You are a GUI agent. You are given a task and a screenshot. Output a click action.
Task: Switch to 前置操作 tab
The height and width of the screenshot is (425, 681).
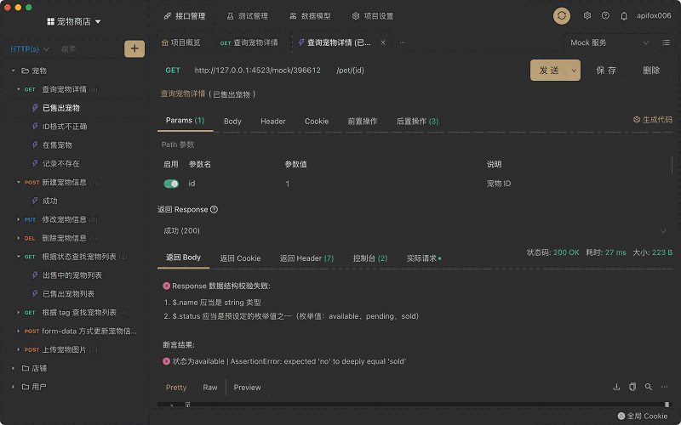tap(363, 122)
